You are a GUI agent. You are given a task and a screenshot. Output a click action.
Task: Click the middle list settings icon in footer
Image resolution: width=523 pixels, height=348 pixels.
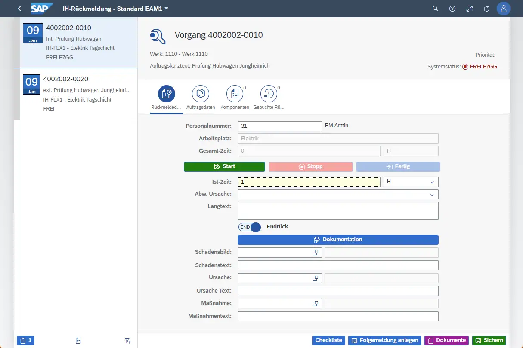click(78, 341)
